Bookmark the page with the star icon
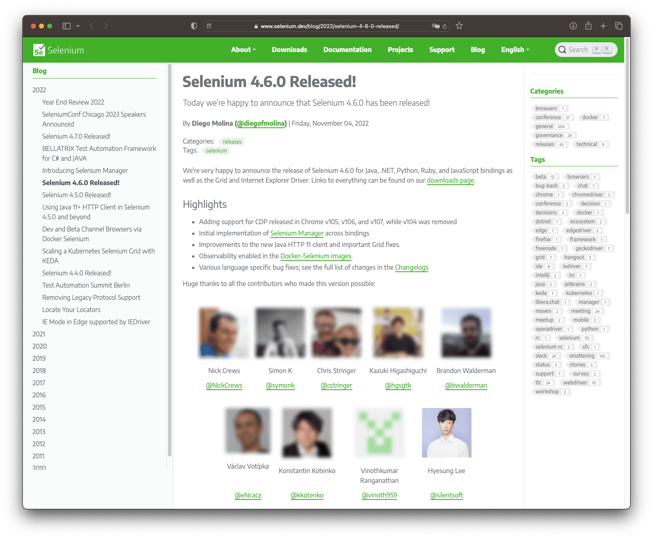The width and height of the screenshot is (653, 539). pyautogui.click(x=459, y=26)
